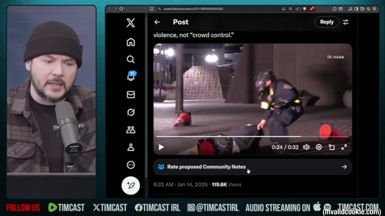Click the OC HAWK watermark text in the video
The height and width of the screenshot is (216, 385).
336,57
